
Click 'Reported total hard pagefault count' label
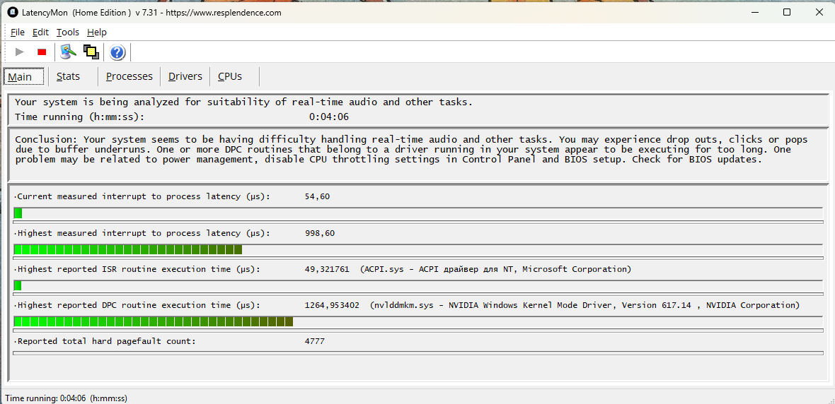105,341
